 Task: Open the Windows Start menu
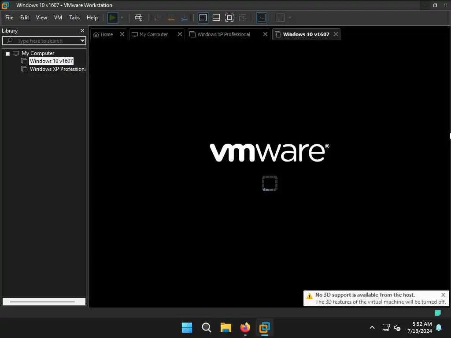coord(187,327)
